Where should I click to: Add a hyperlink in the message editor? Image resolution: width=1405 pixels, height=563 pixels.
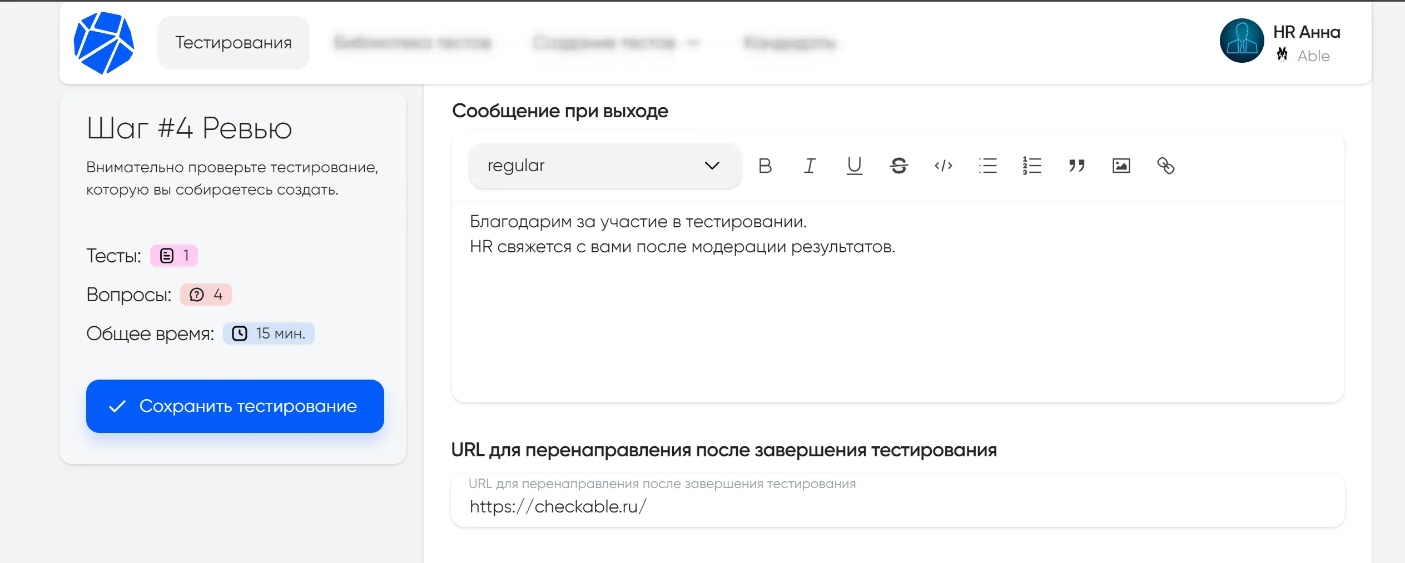tap(1166, 166)
